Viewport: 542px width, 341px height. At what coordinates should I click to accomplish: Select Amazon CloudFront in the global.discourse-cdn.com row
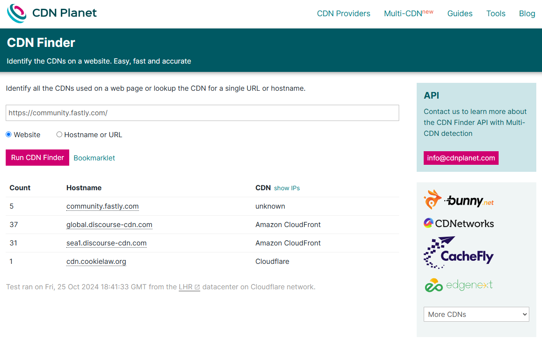288,224
